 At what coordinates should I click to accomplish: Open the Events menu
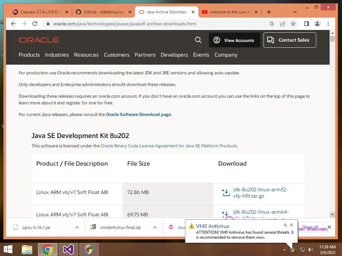point(201,55)
